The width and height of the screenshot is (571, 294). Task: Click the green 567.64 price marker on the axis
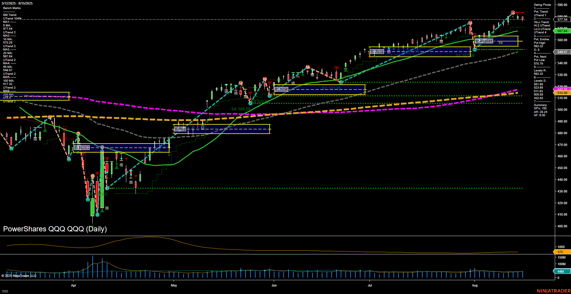(562, 31)
